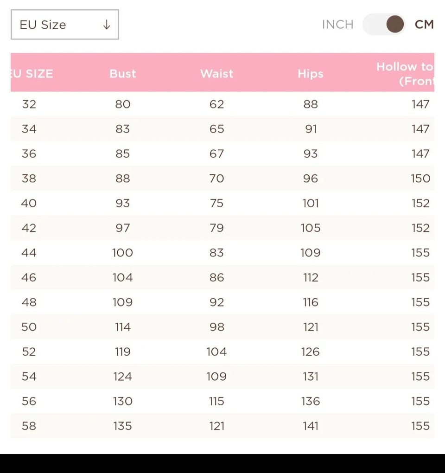Select the CM unit label
Viewport: 445px width, 473px height.
point(424,25)
